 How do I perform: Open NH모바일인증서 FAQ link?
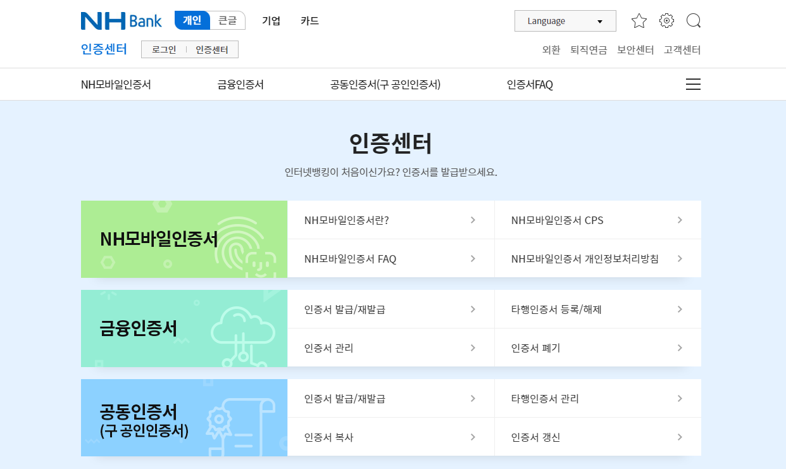[x=391, y=258]
